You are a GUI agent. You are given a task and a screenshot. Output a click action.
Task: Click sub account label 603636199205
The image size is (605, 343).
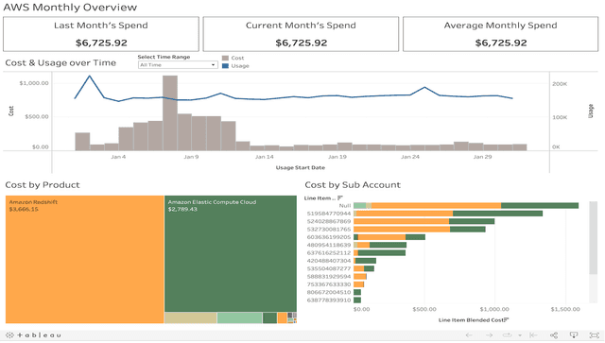(x=329, y=237)
